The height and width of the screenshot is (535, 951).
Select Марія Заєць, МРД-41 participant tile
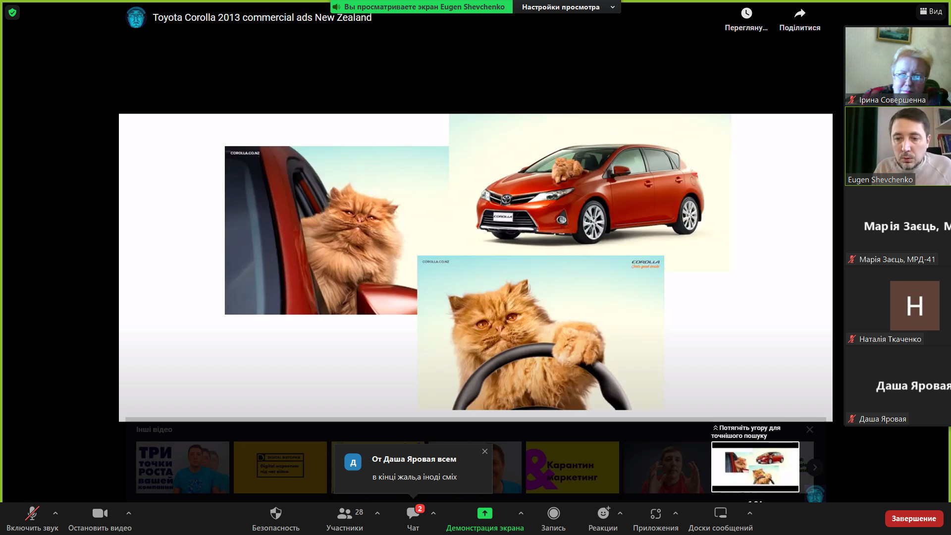pos(898,226)
